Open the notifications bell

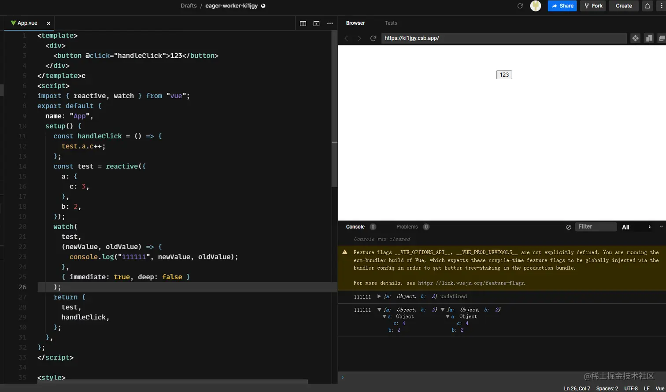tap(647, 6)
